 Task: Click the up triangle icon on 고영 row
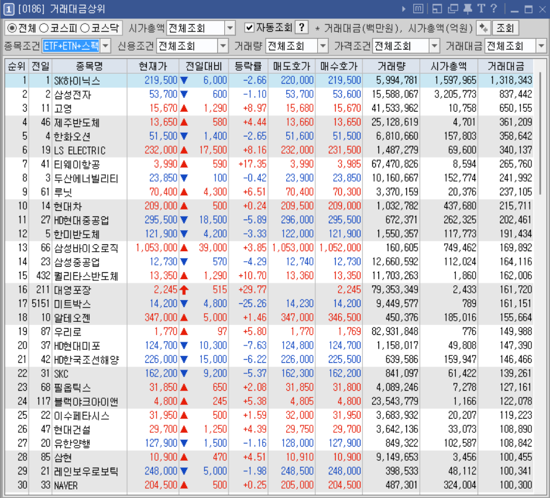184,108
